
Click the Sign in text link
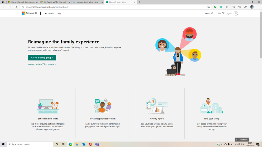point(229,14)
